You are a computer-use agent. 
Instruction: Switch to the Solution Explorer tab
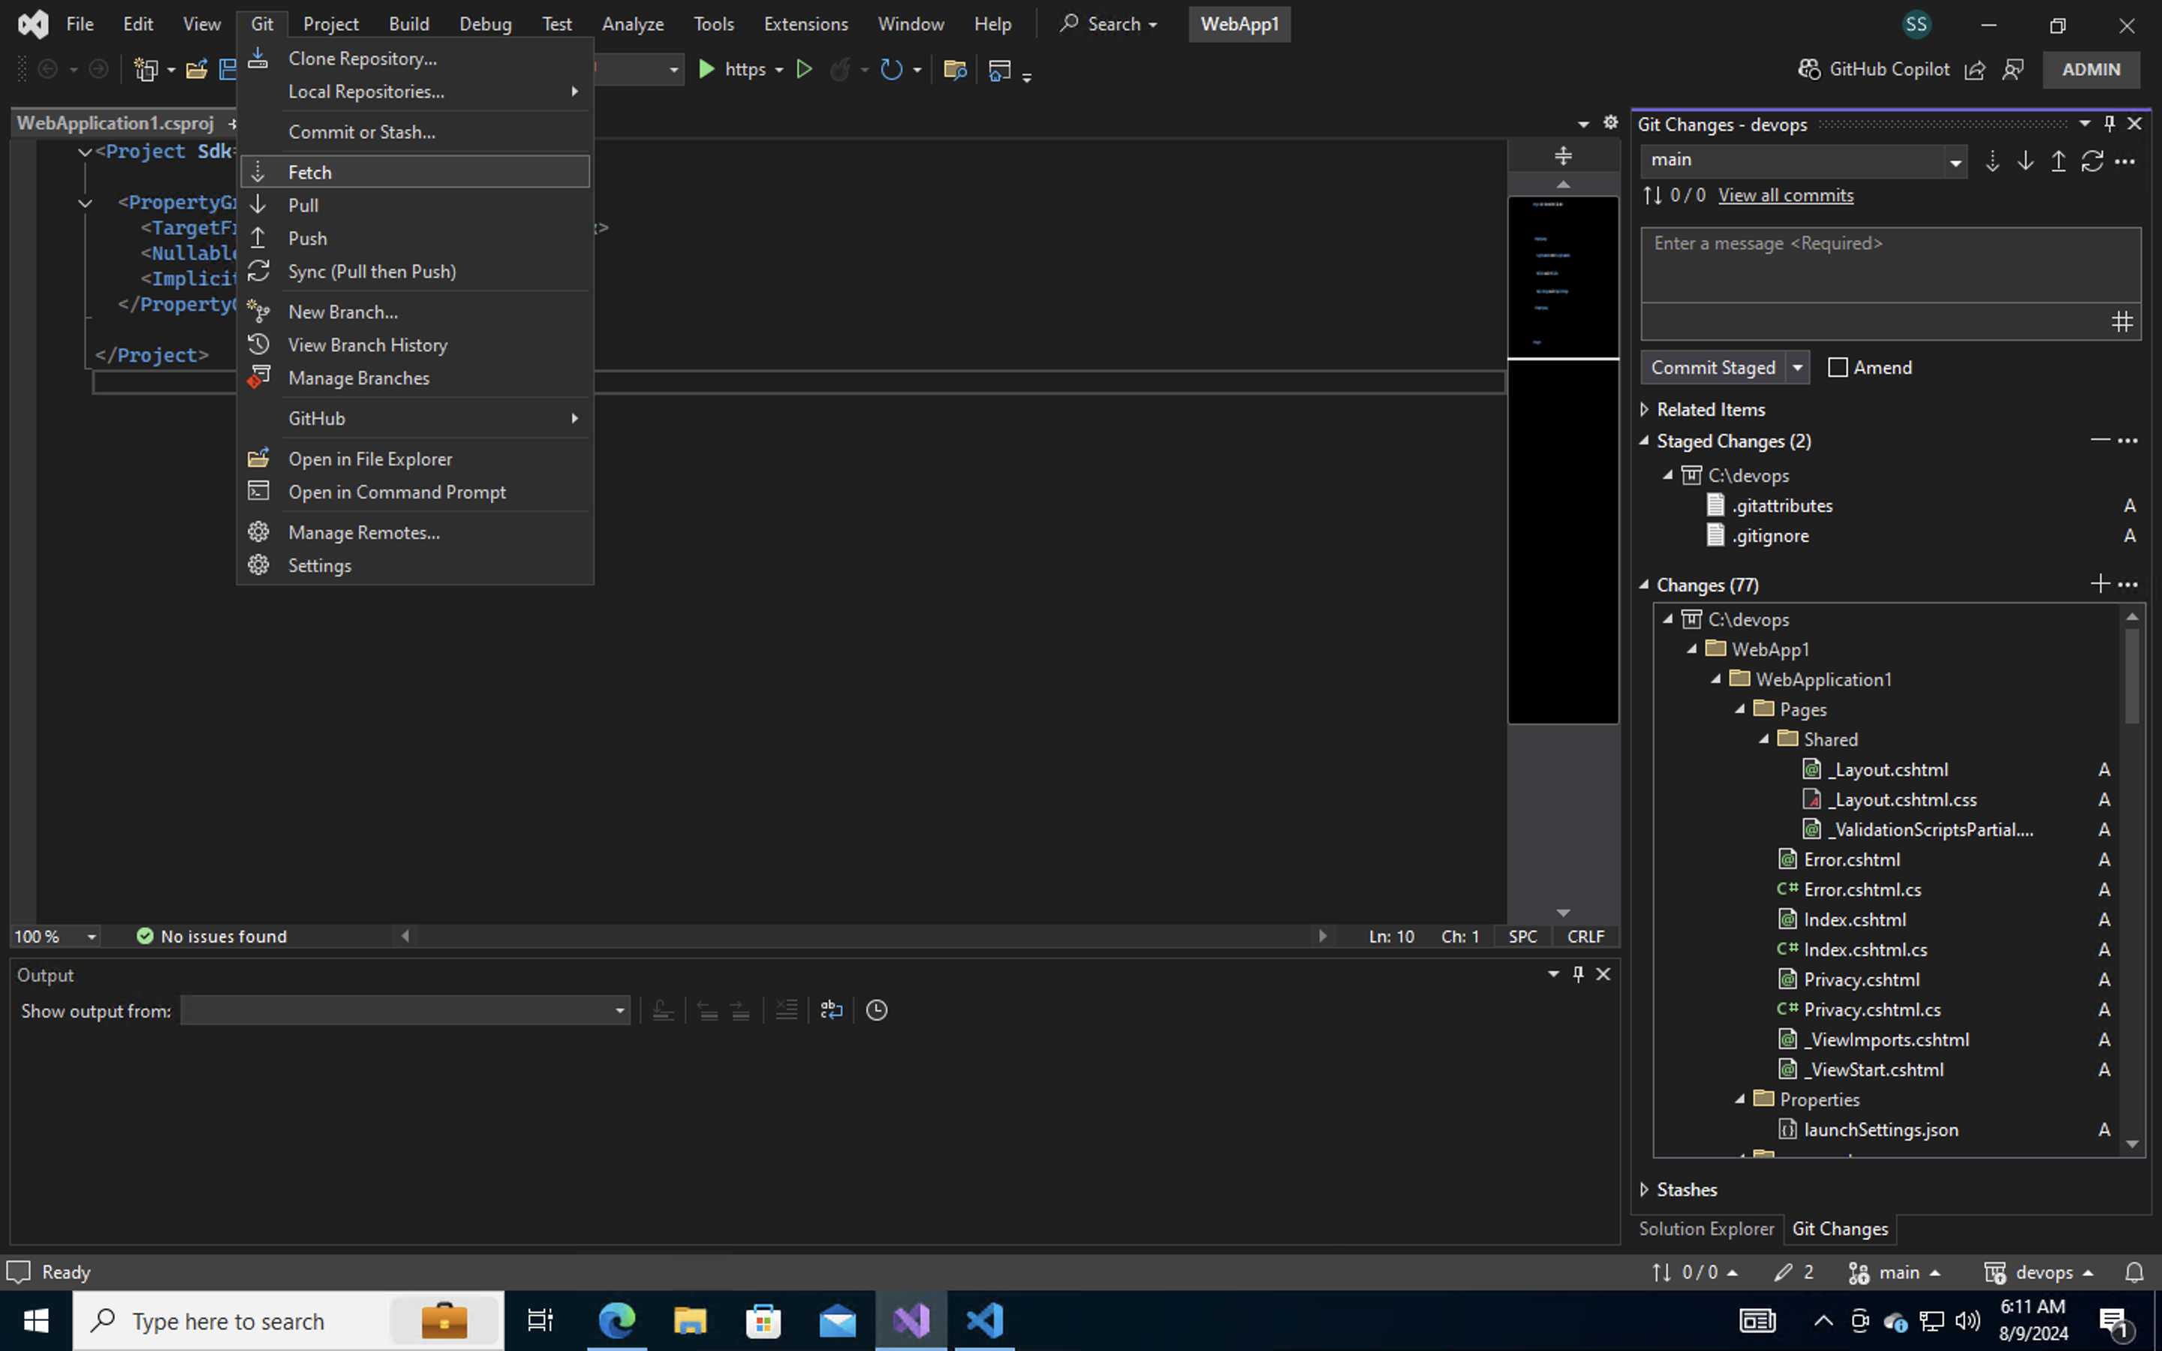(x=1706, y=1229)
